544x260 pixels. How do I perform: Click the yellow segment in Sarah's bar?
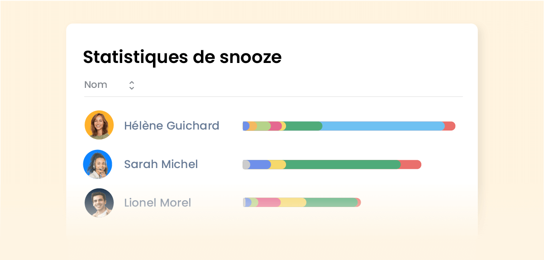(x=279, y=164)
